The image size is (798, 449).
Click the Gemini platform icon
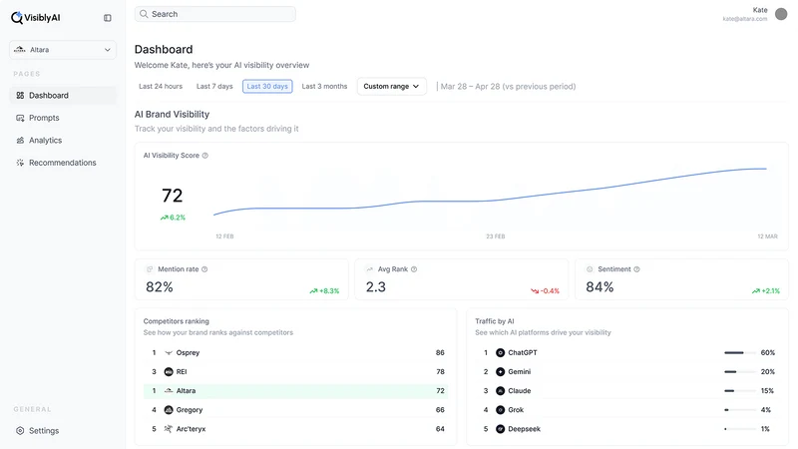pyautogui.click(x=501, y=371)
